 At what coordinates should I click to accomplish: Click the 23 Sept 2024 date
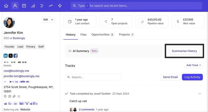[121, 94]
